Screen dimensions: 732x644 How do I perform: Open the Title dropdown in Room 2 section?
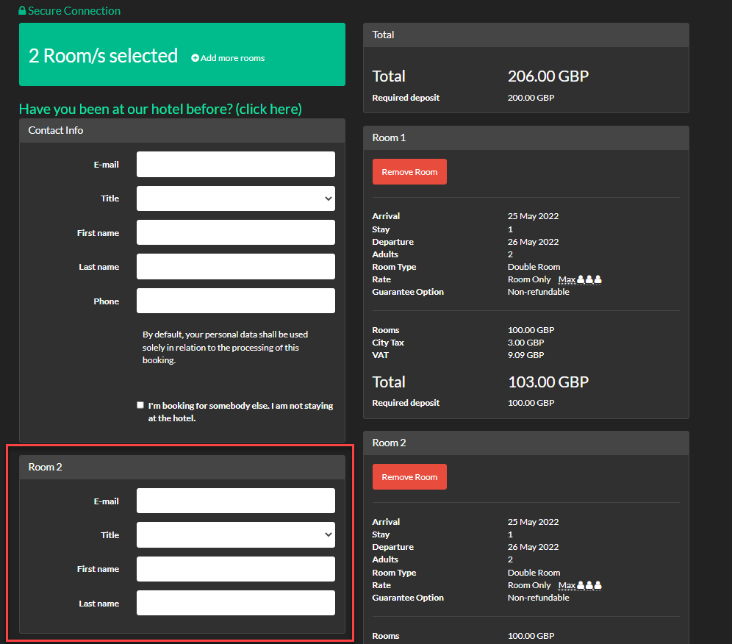[235, 534]
